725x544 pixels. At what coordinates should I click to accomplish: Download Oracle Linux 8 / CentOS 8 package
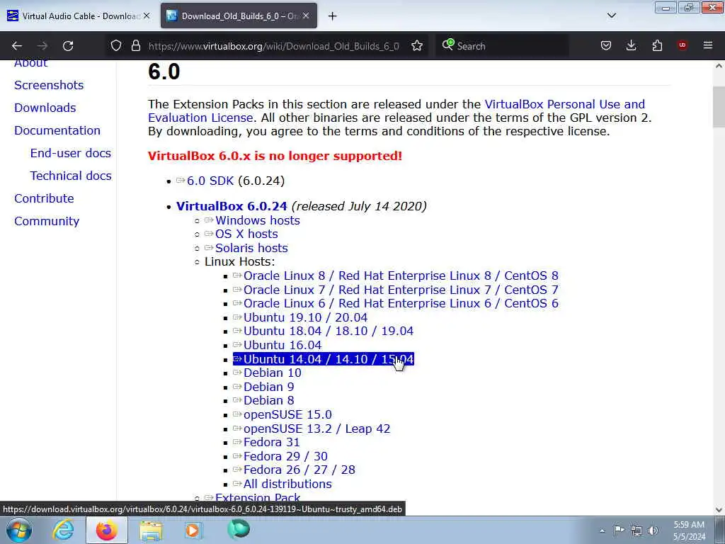(x=401, y=276)
